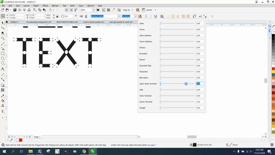Click the Weight slider track

pos(177,108)
